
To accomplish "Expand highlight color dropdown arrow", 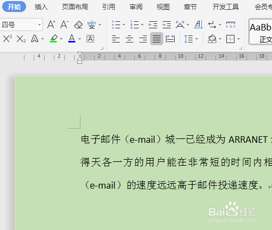I will point(61,39).
